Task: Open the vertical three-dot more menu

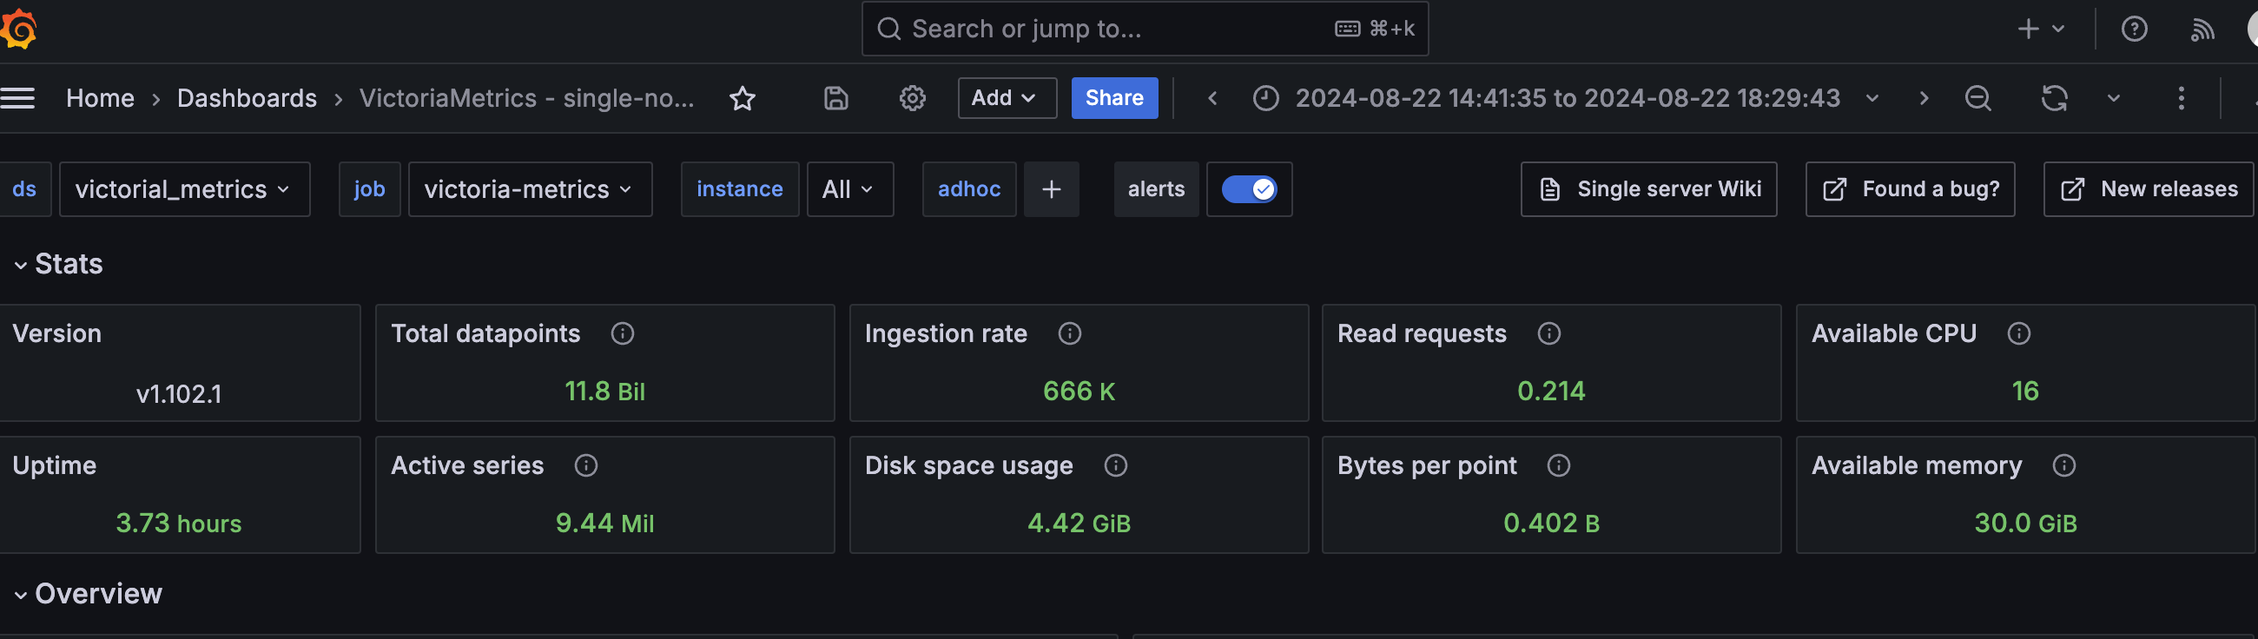Action: [2181, 98]
